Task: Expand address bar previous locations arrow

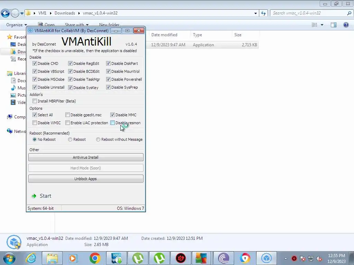Action: 255,13
